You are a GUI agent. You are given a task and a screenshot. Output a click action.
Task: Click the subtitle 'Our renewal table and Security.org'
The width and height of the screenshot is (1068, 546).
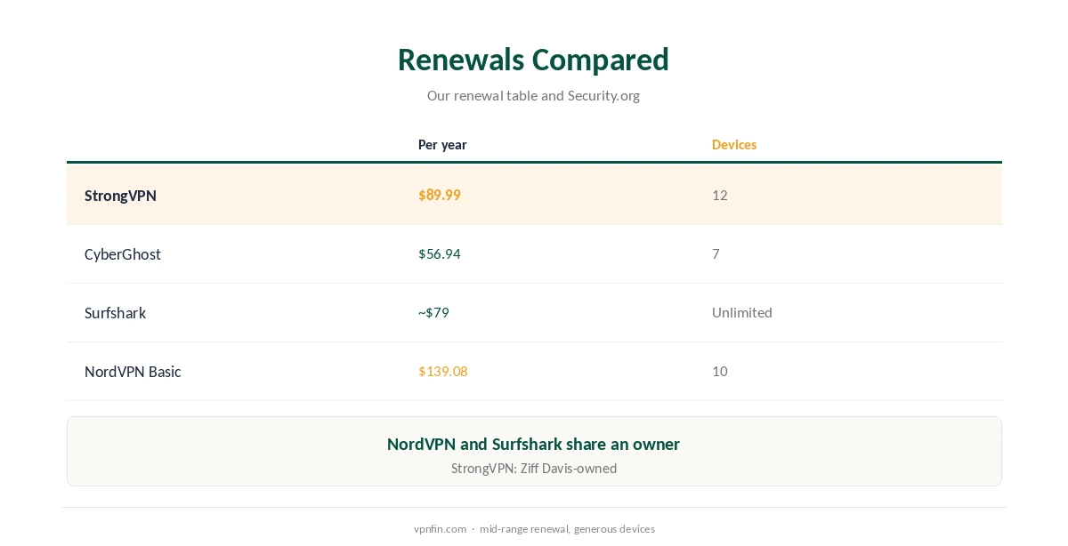[x=533, y=95]
